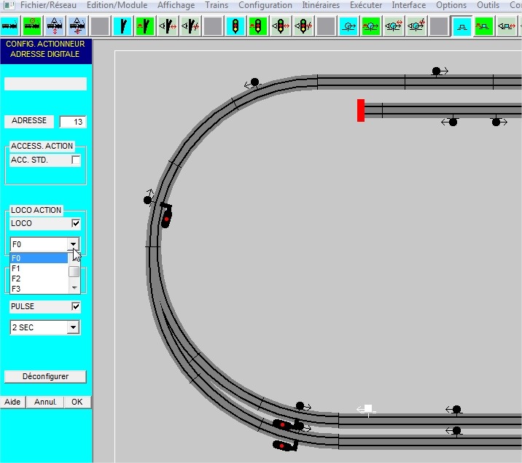
Task: Click the green turnout configuration icon
Action: (x=145, y=26)
